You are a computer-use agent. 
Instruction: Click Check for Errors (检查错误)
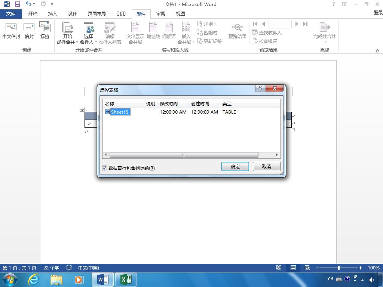coord(265,41)
